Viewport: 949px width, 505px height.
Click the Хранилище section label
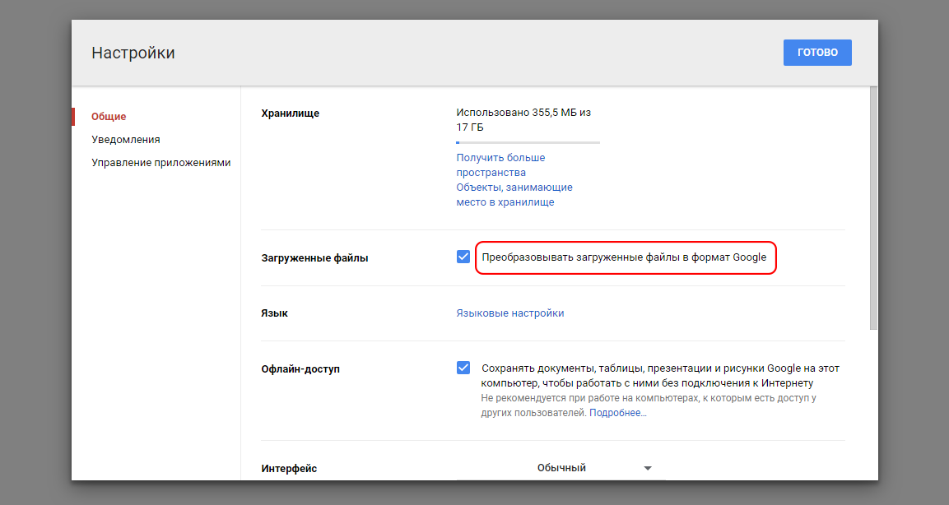pos(290,114)
